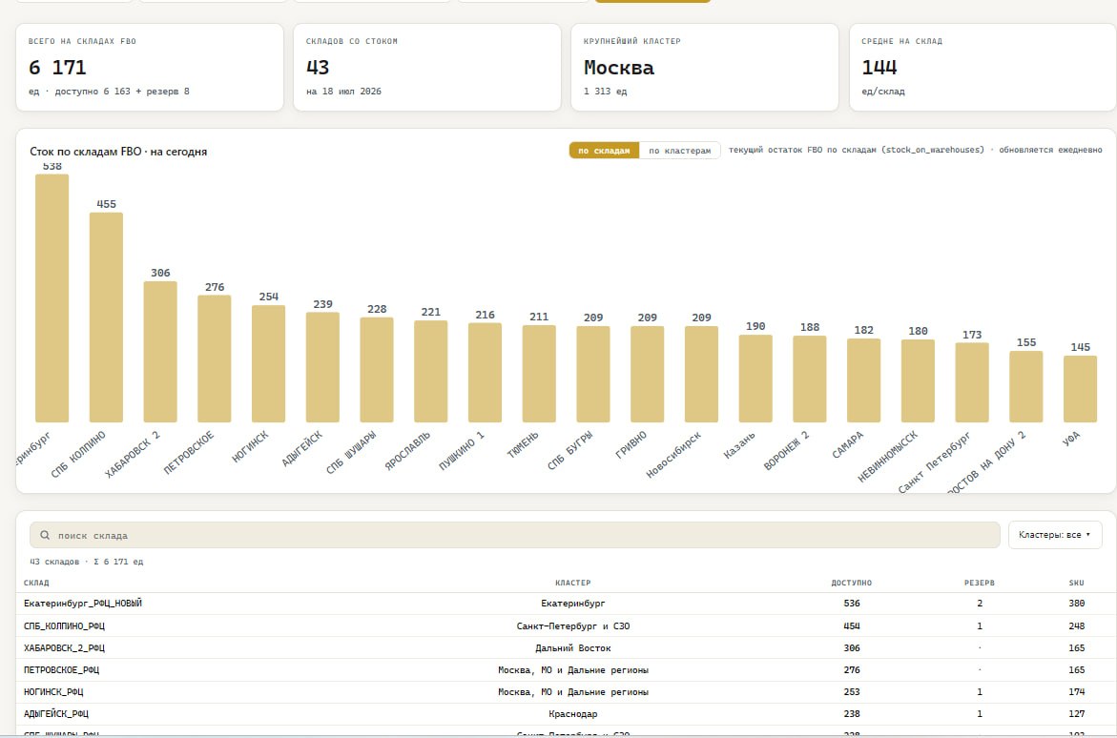Click the Новосибирск bar in chart
Screen dimensions: 1117x738
tap(702, 375)
